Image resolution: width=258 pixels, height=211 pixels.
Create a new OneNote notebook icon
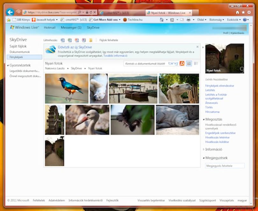tap(84, 40)
